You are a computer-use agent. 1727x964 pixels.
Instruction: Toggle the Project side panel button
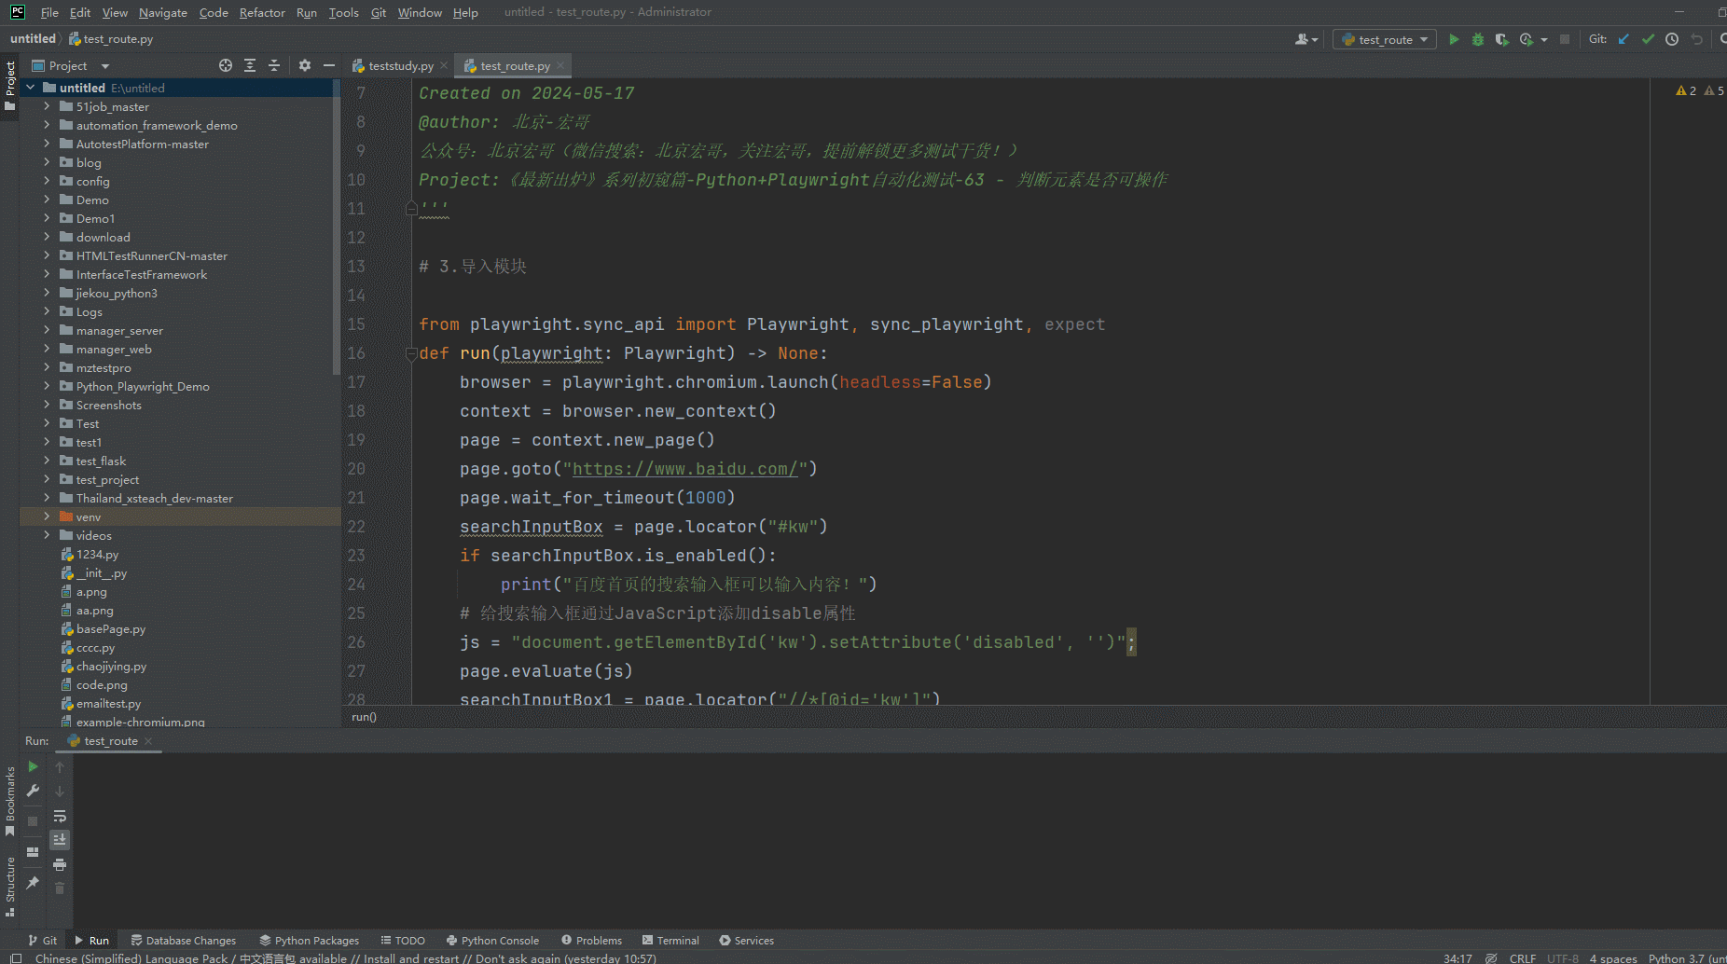pos(10,86)
